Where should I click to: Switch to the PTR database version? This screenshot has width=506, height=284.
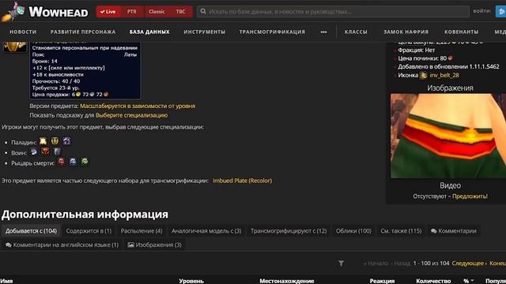pos(132,12)
